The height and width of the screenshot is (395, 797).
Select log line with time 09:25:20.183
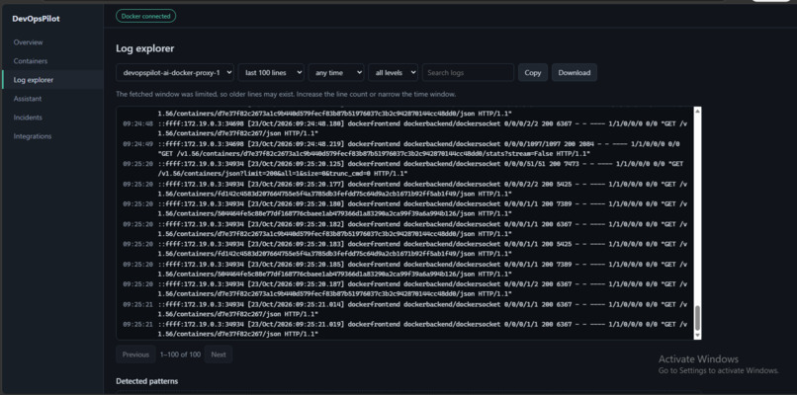(404, 249)
